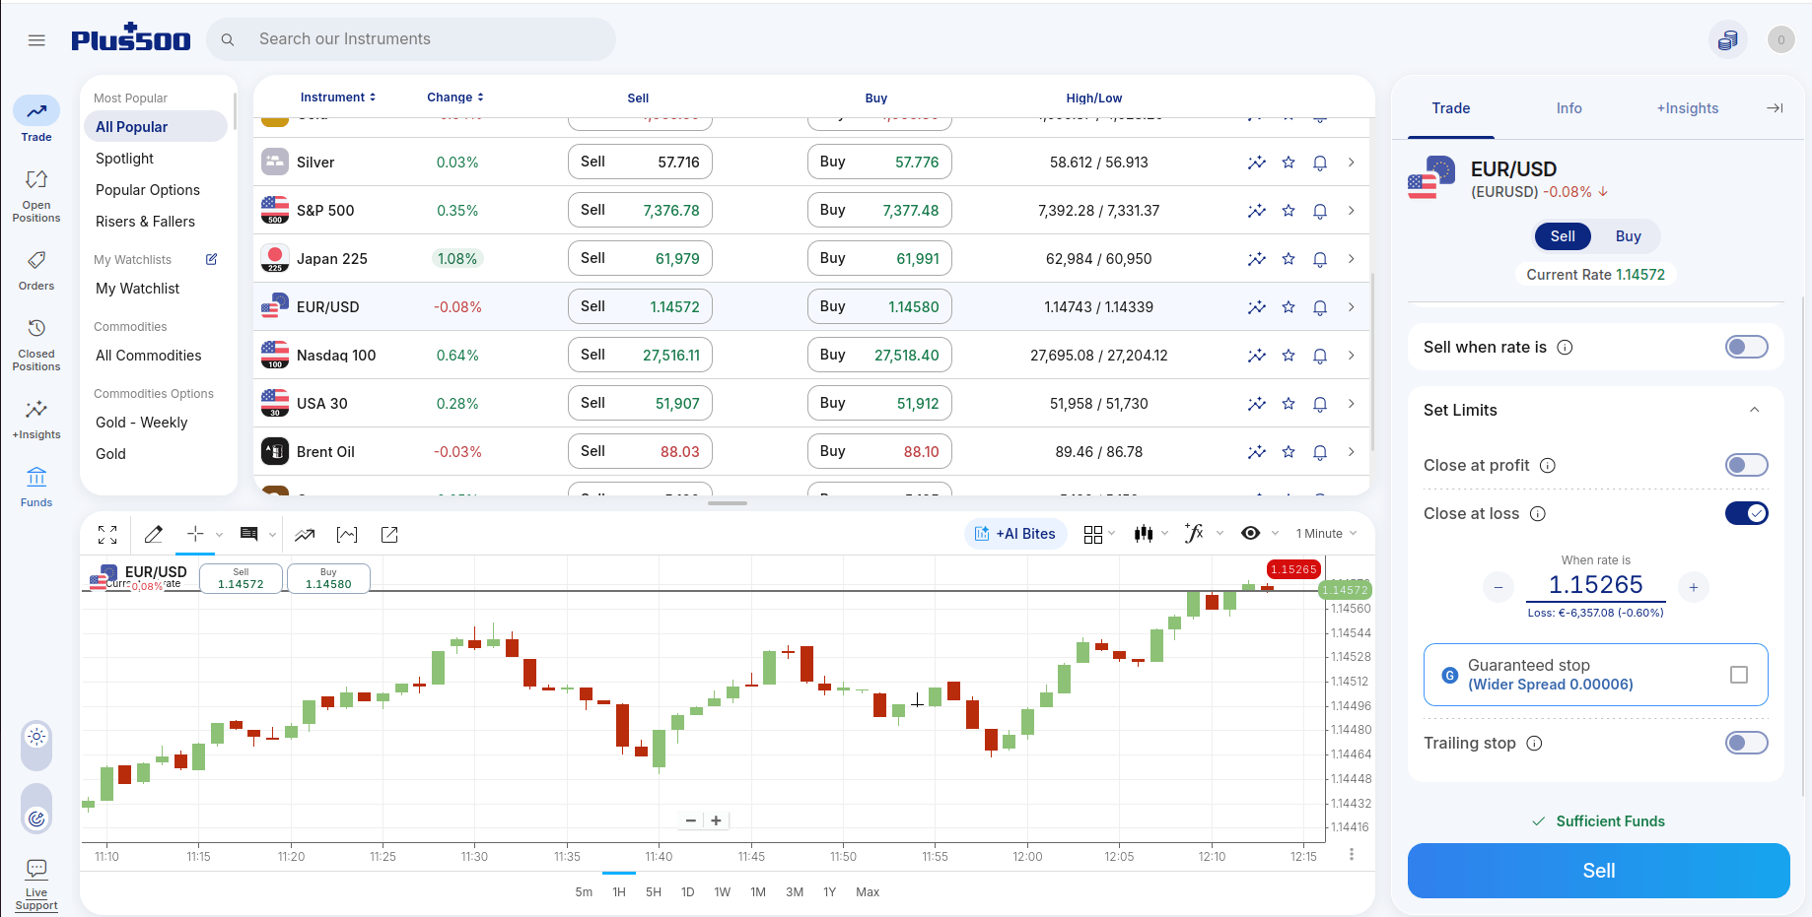Open chart icon for Silver row
The height and width of the screenshot is (917, 1812).
click(1256, 163)
